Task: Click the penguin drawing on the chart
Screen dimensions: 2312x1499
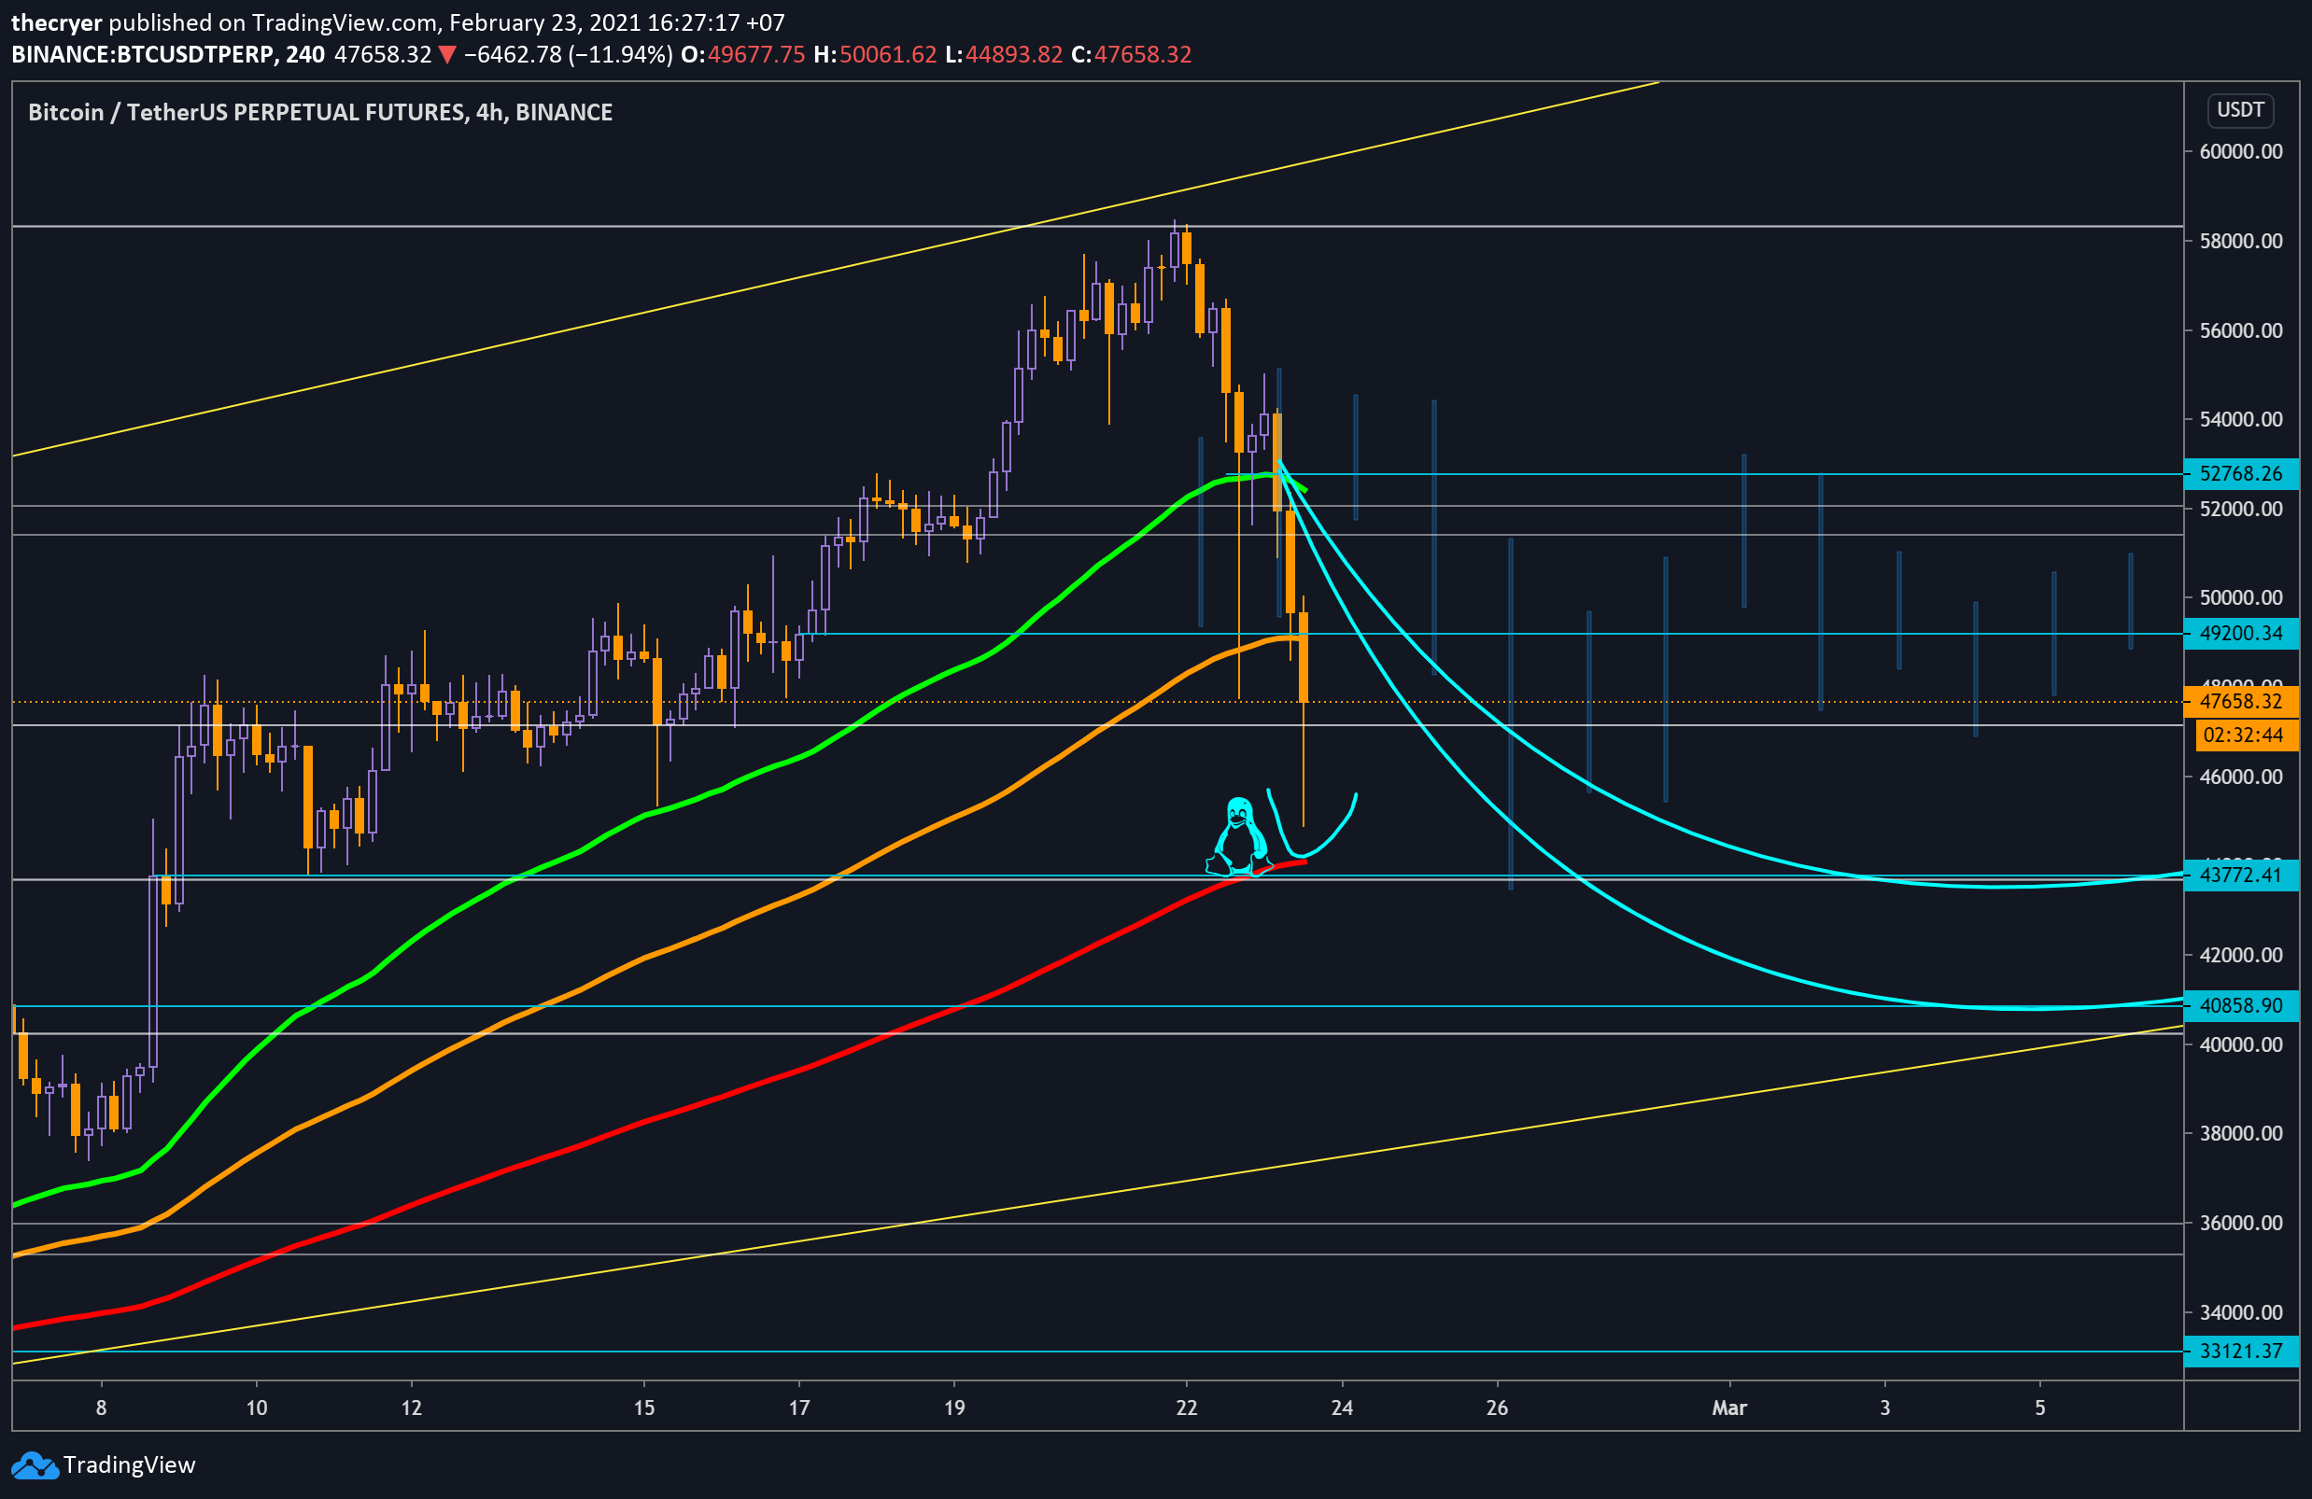Action: click(1238, 836)
